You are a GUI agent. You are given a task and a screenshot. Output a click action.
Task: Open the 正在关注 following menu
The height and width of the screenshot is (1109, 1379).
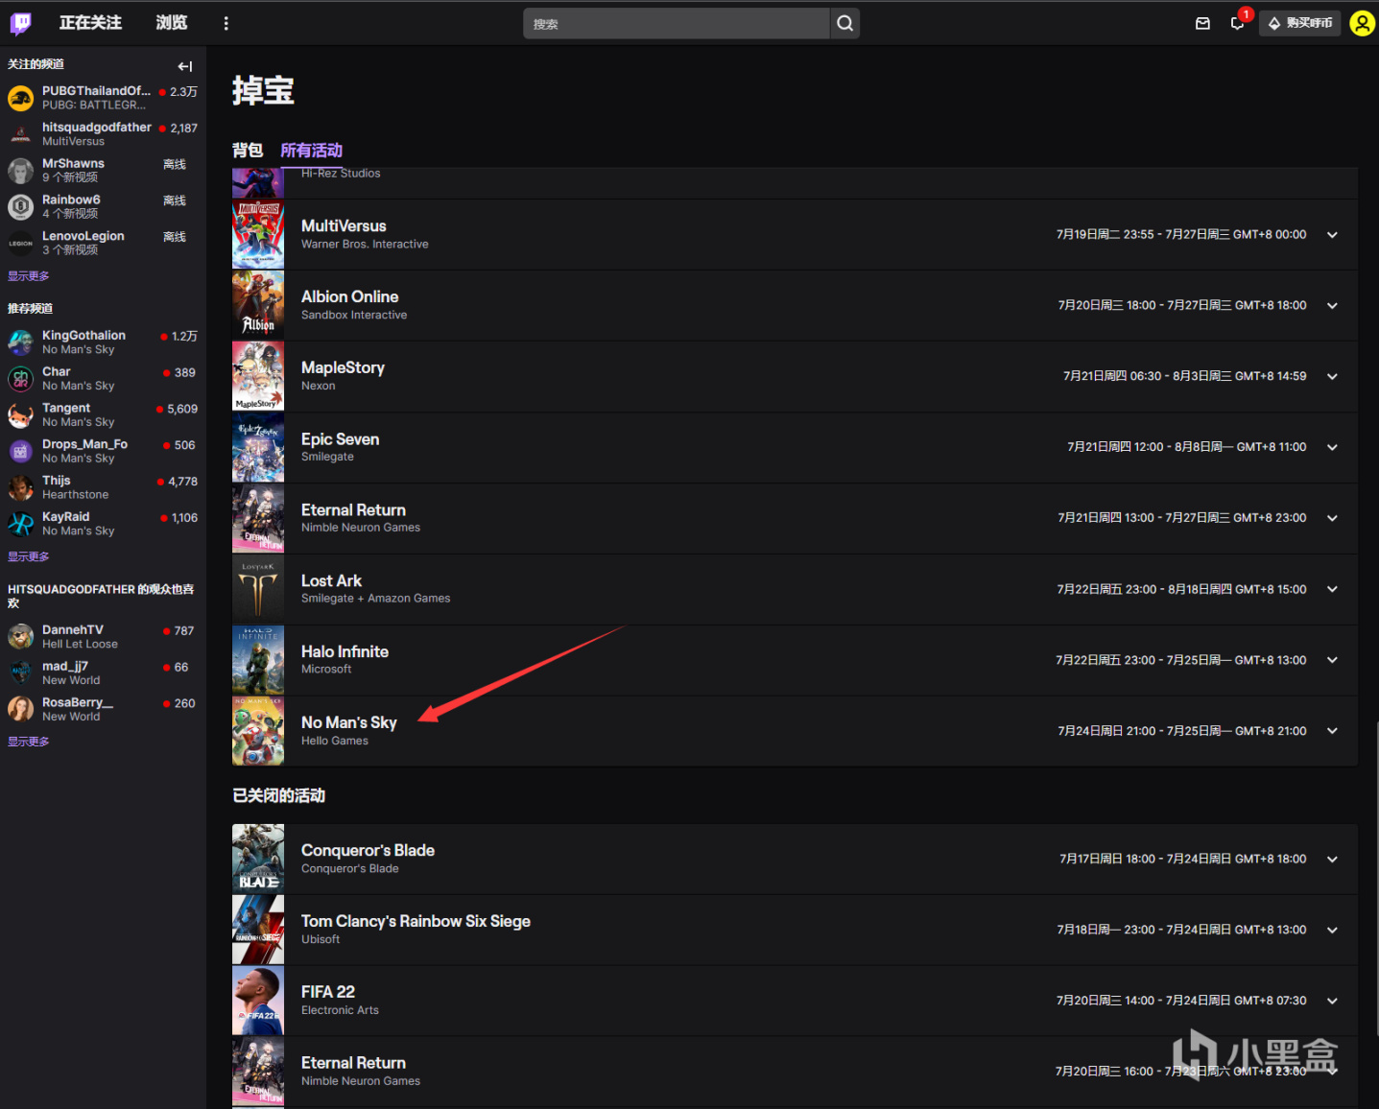(90, 22)
